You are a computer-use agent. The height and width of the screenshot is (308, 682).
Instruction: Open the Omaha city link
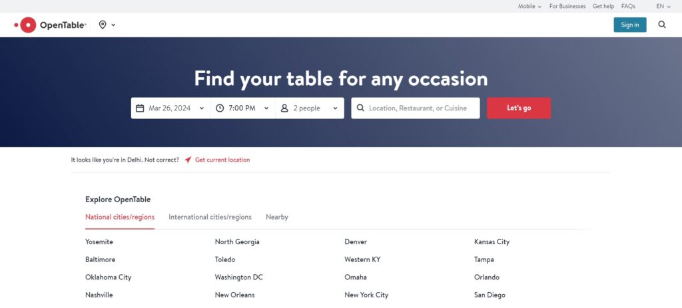coord(356,277)
